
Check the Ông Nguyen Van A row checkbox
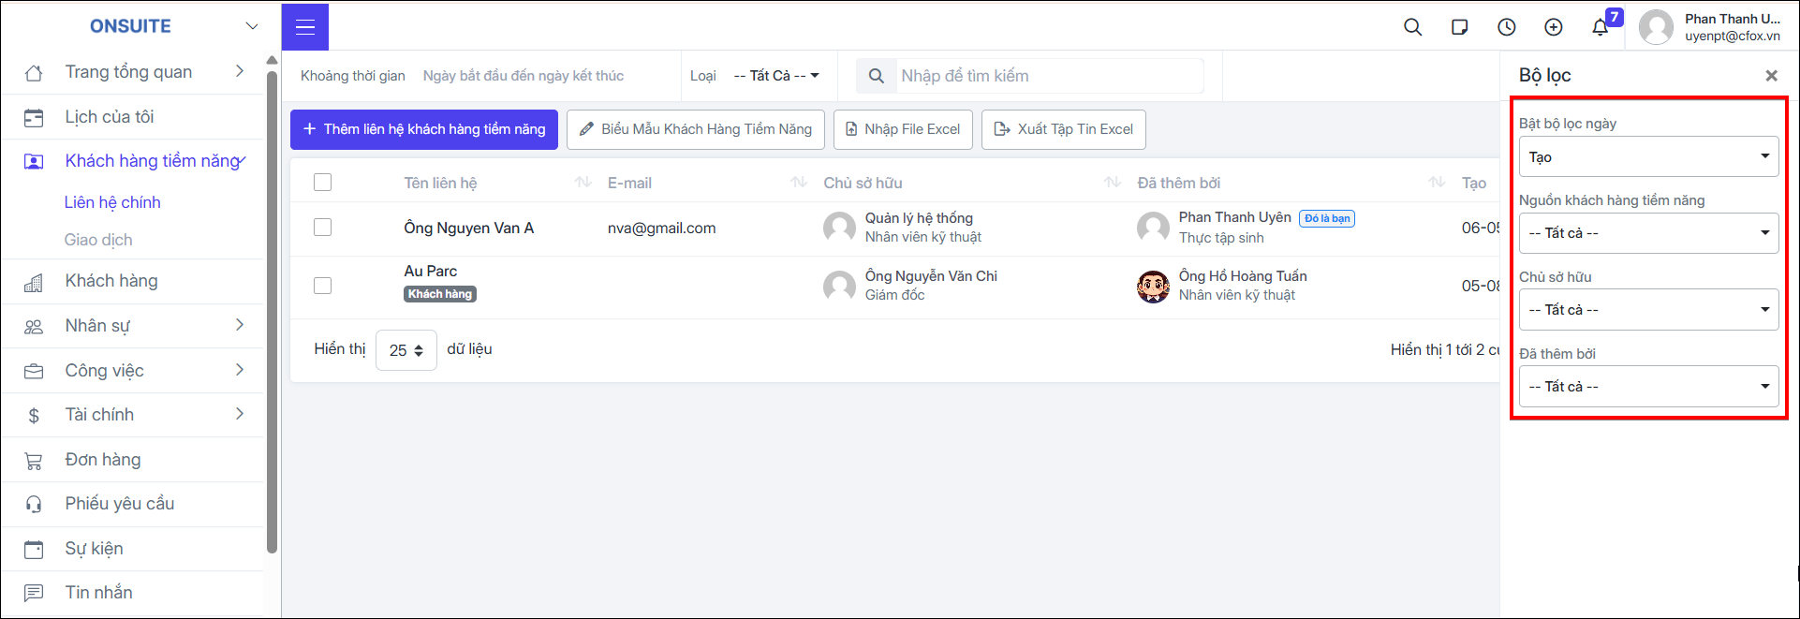click(x=323, y=228)
